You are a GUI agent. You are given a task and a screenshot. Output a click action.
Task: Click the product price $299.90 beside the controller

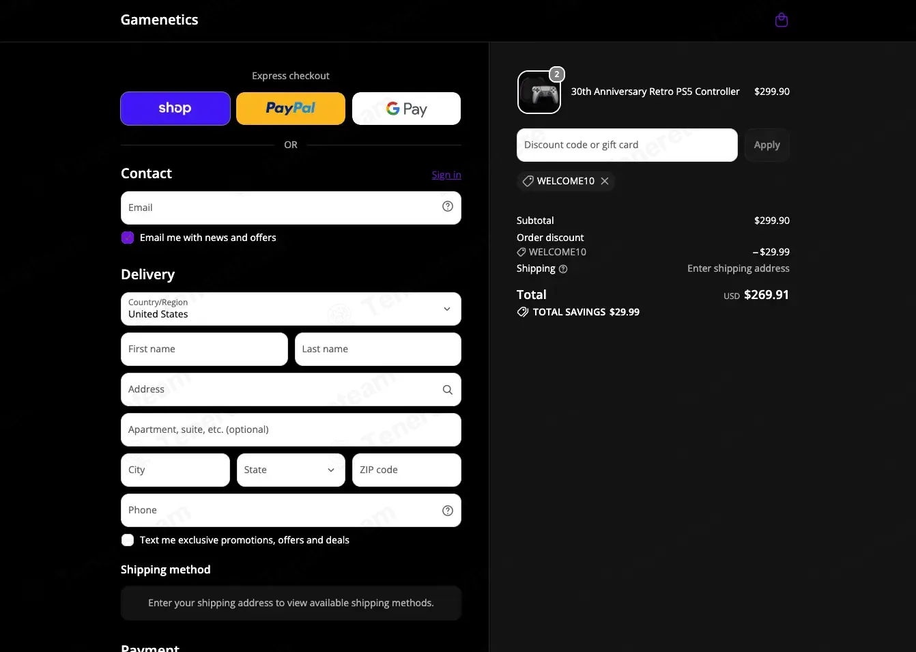[772, 91]
